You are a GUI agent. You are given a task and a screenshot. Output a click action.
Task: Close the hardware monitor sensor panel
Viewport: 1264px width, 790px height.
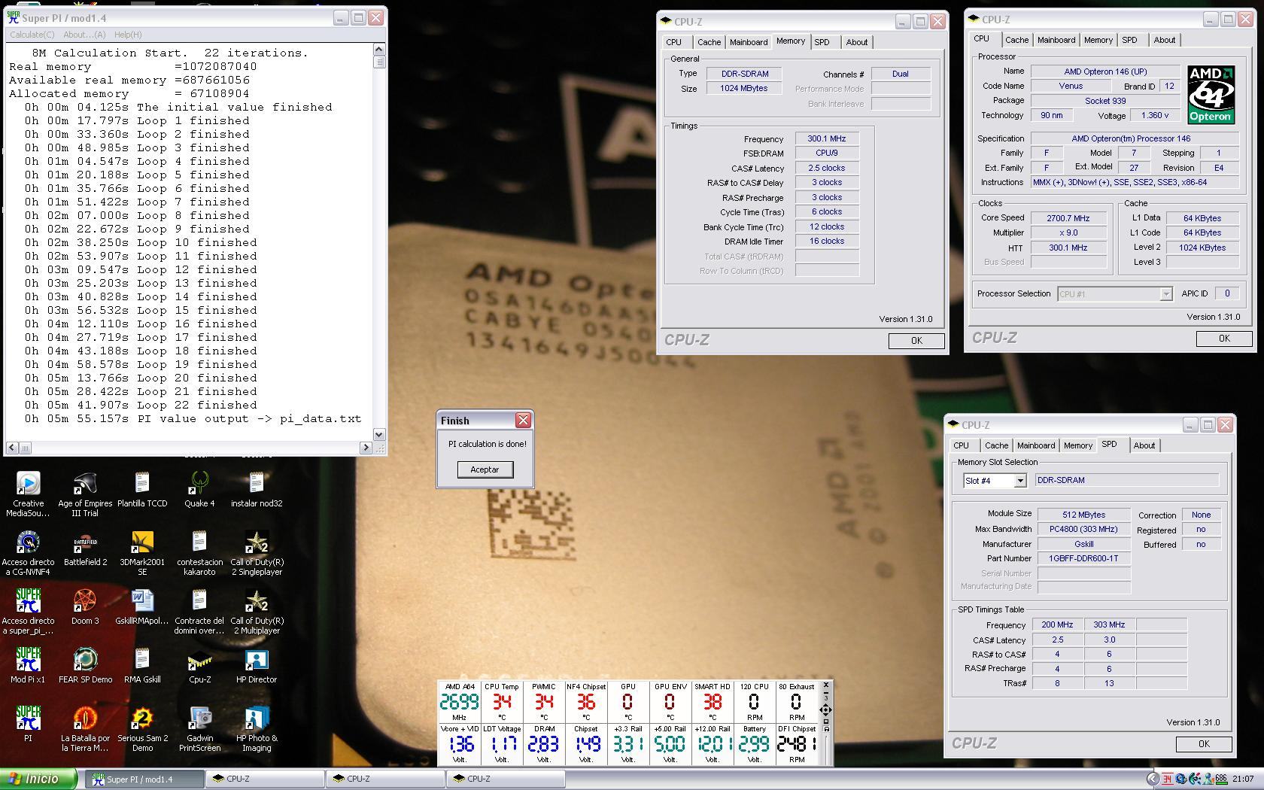point(825,685)
